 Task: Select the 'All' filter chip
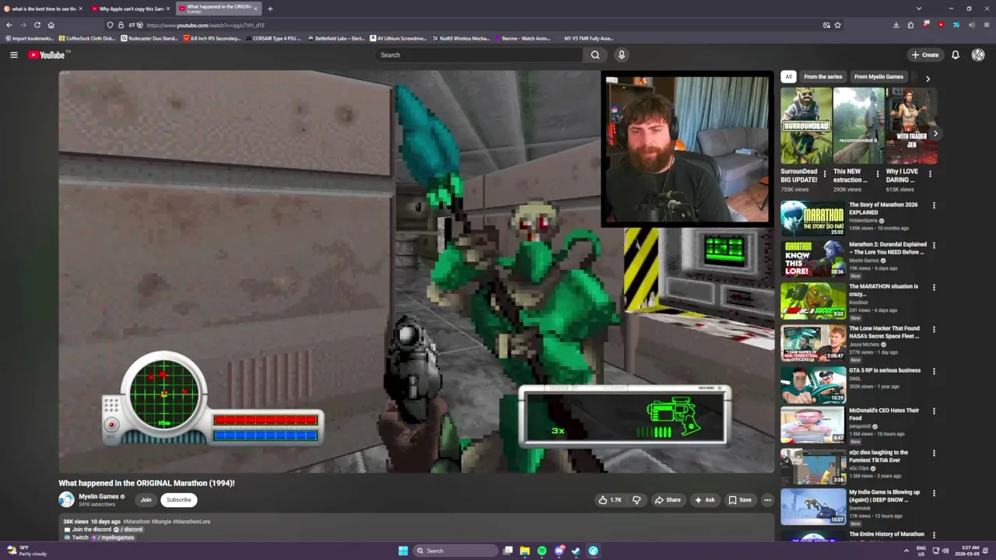point(788,77)
